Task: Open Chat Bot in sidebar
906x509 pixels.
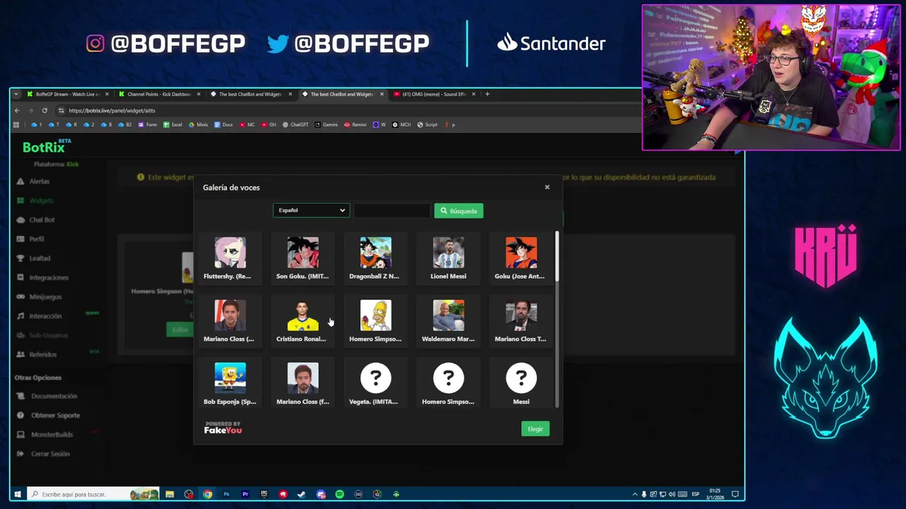Action: point(42,220)
